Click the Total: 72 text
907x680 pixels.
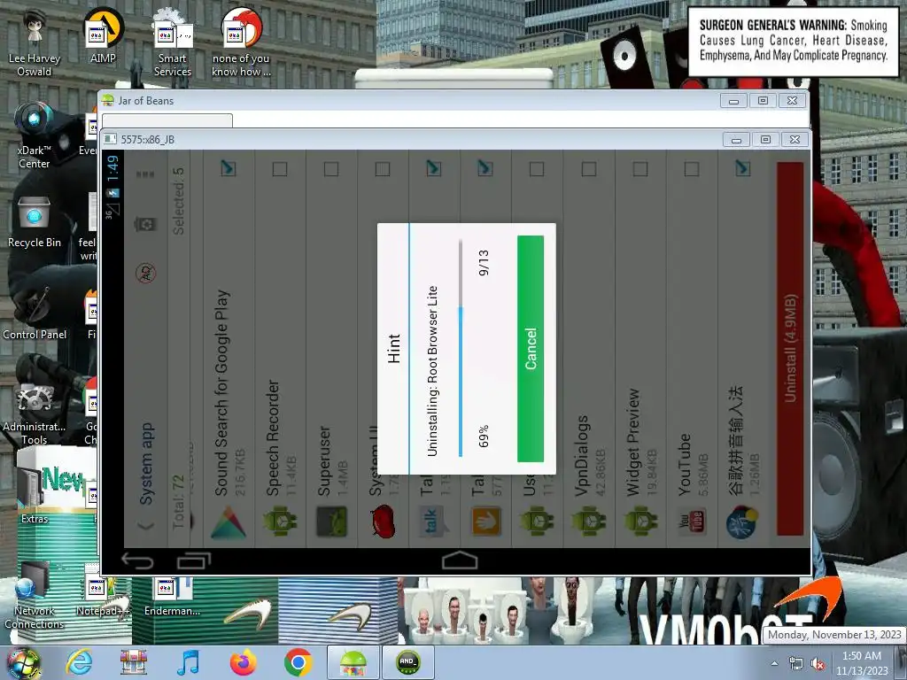[178, 501]
